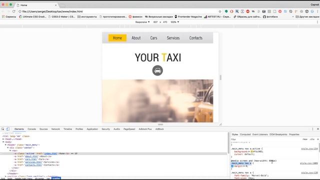The width and height of the screenshot is (320, 180).
Task: Open the Home browser tab
Action: coord(36,5)
